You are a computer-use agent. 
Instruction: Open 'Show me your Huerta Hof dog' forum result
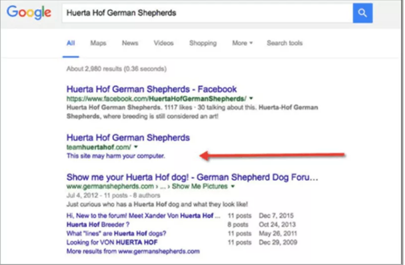192,176
